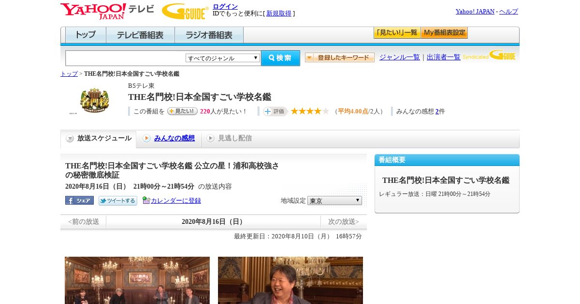Select the 放送スケジュール tab
This screenshot has width=580, height=304.
[x=98, y=138]
